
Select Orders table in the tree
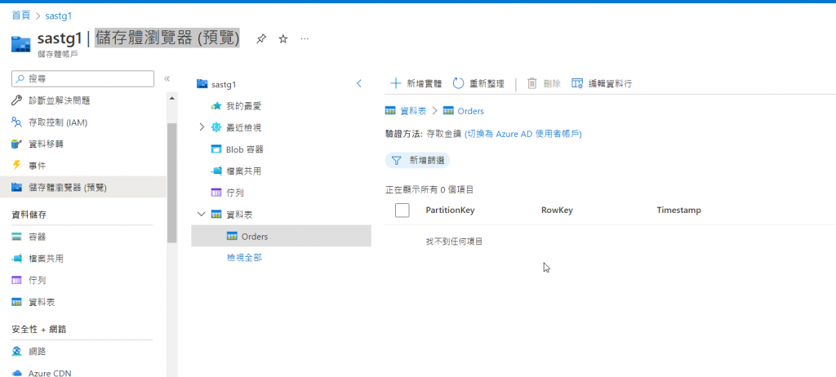[x=281, y=236]
